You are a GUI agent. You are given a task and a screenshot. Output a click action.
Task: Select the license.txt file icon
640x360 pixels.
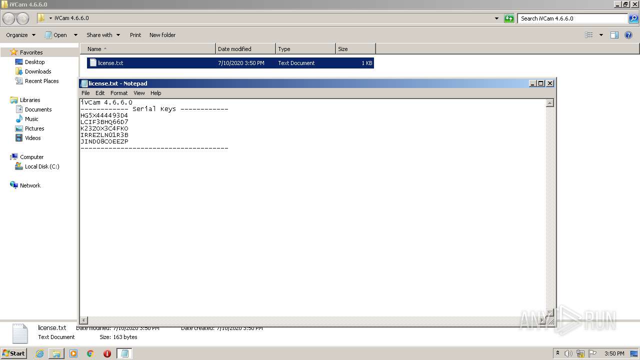(x=92, y=63)
